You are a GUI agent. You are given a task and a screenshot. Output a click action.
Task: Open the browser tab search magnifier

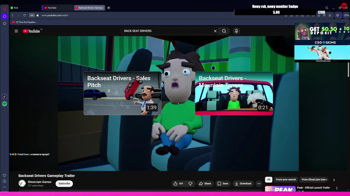(326, 8)
